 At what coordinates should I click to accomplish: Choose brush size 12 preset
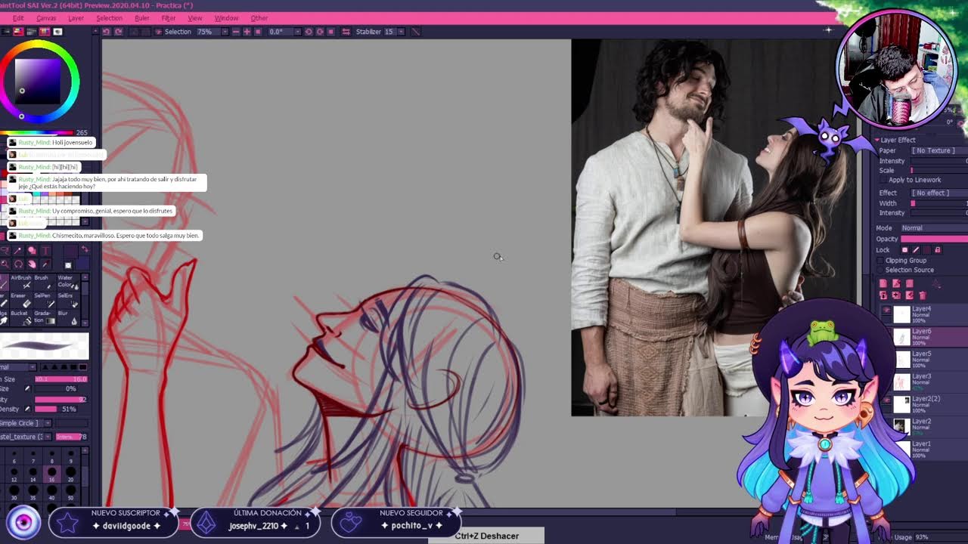coord(14,474)
